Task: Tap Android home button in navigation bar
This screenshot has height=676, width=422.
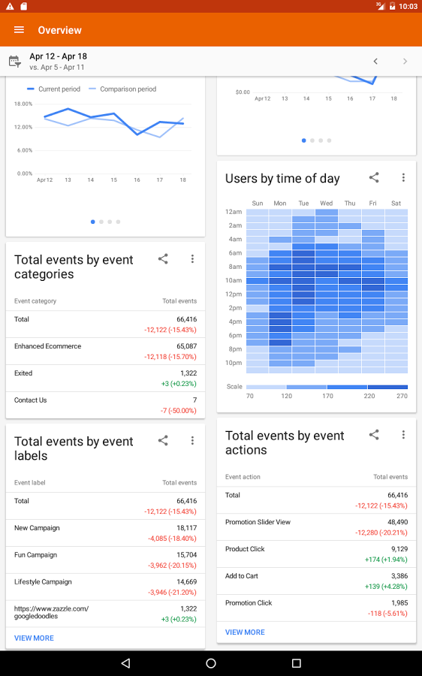Action: [x=211, y=663]
